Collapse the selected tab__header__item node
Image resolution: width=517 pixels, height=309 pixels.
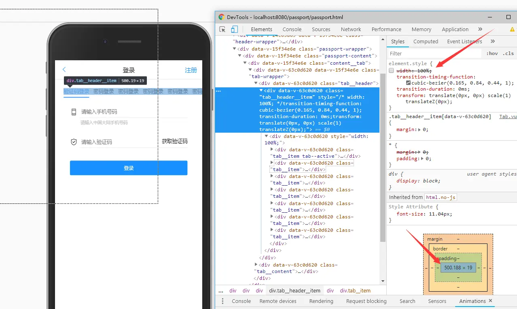pyautogui.click(x=261, y=91)
